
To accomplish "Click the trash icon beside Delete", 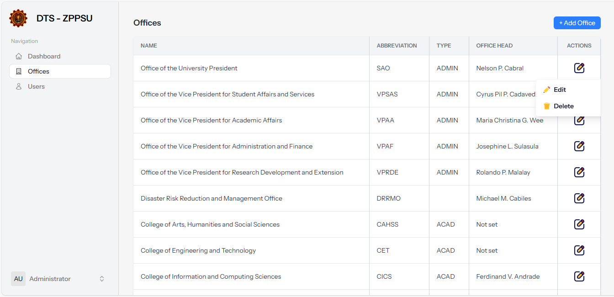I will 547,106.
